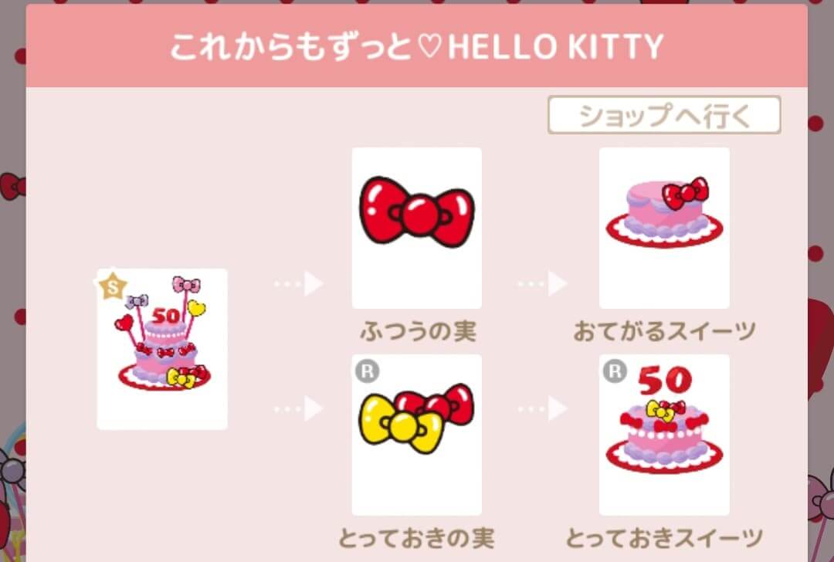
Task: Click arrow pointing to とっておきの実 card
Action: tap(300, 409)
